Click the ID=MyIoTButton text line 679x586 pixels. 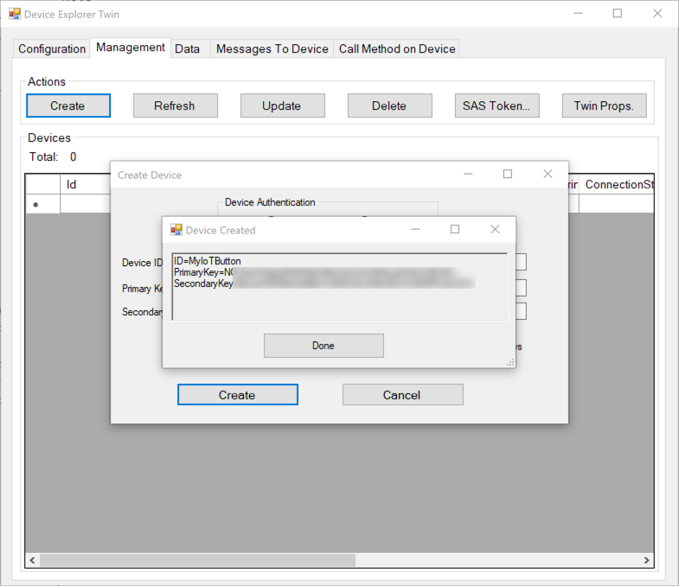point(208,261)
